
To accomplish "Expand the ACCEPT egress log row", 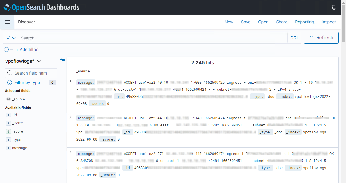I will point(70,152).
